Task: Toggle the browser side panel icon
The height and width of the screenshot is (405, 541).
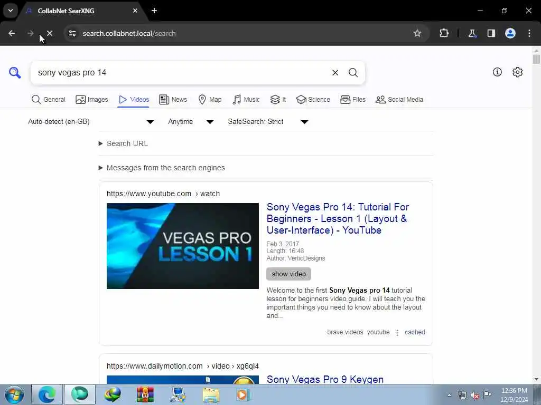Action: [491, 33]
